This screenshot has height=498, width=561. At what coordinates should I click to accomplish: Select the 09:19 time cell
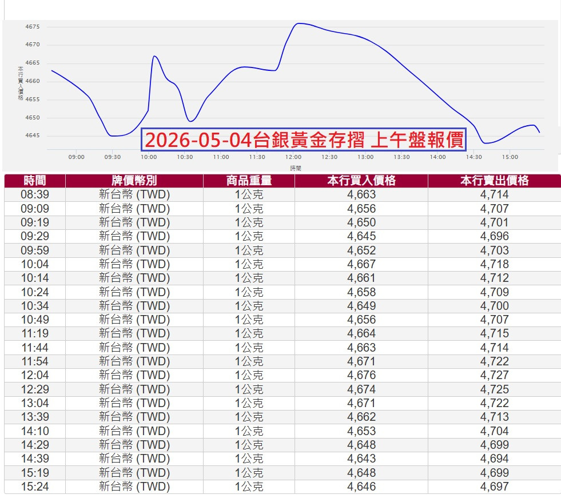tap(35, 222)
